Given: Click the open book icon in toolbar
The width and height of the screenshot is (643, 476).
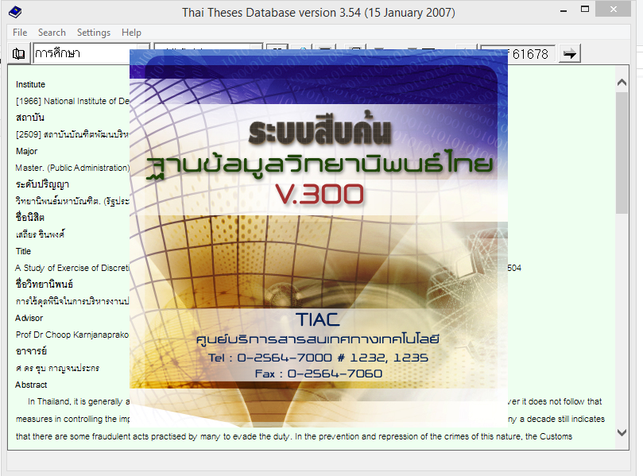Looking at the screenshot, I should (18, 54).
